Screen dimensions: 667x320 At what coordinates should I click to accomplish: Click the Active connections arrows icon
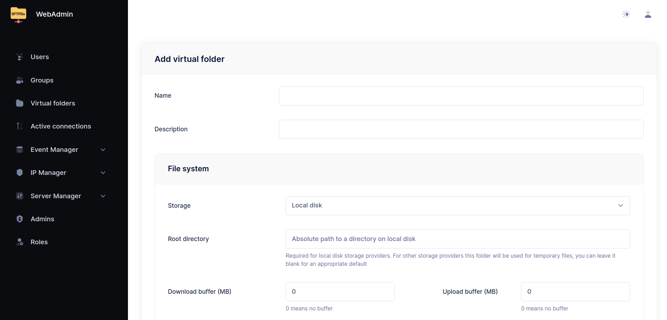pyautogui.click(x=19, y=126)
